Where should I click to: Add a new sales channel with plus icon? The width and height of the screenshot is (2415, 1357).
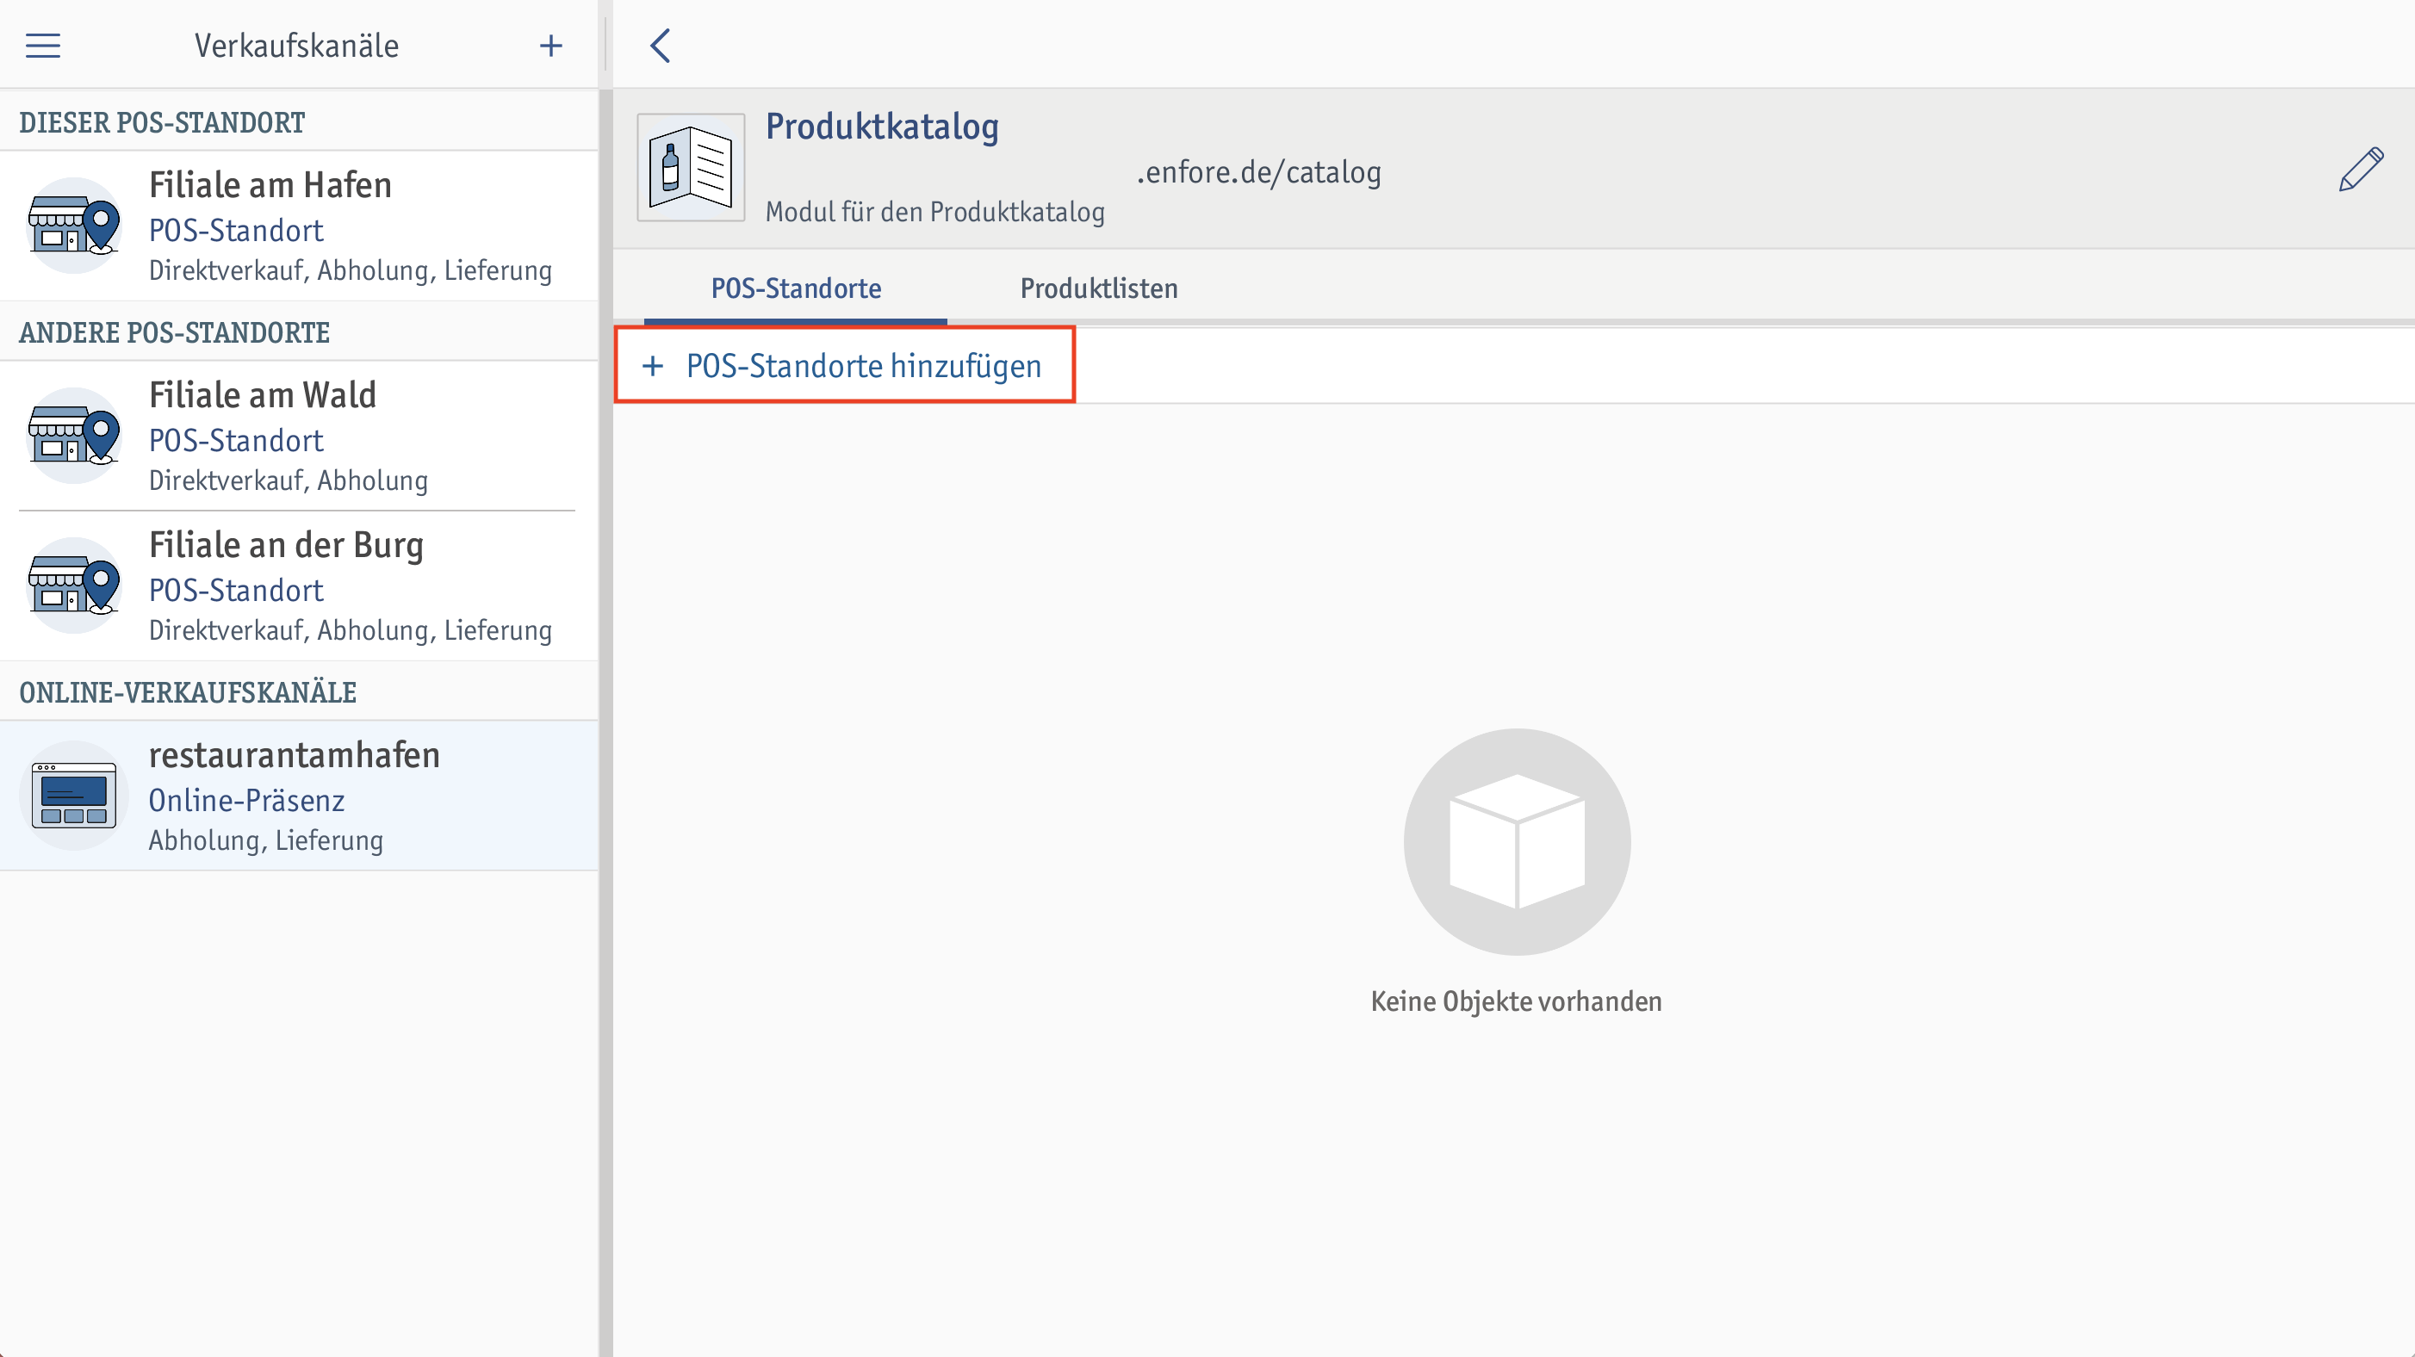point(551,45)
